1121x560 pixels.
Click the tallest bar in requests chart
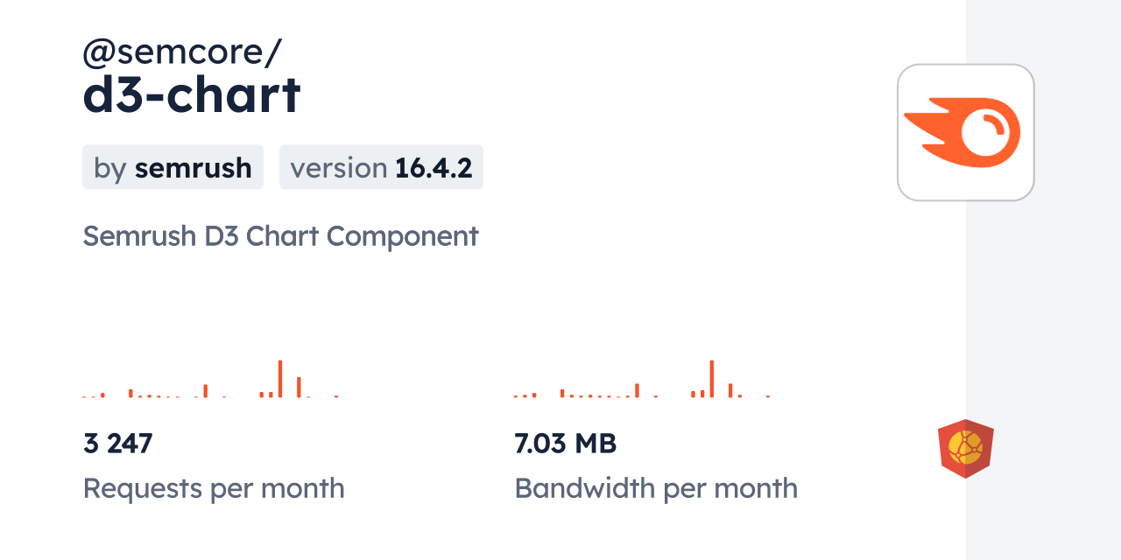(x=280, y=379)
